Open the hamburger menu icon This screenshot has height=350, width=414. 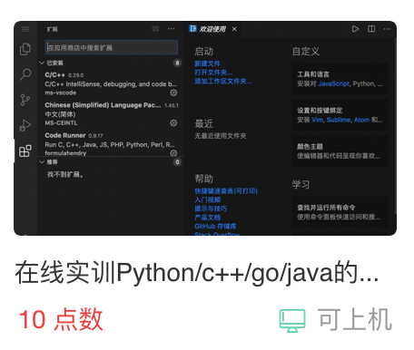(25, 29)
